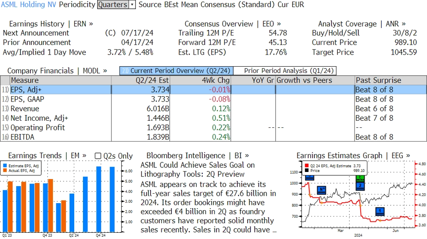
Task: Click Avg/Implied move 3.72% / 5.48%
Action: tap(130, 52)
